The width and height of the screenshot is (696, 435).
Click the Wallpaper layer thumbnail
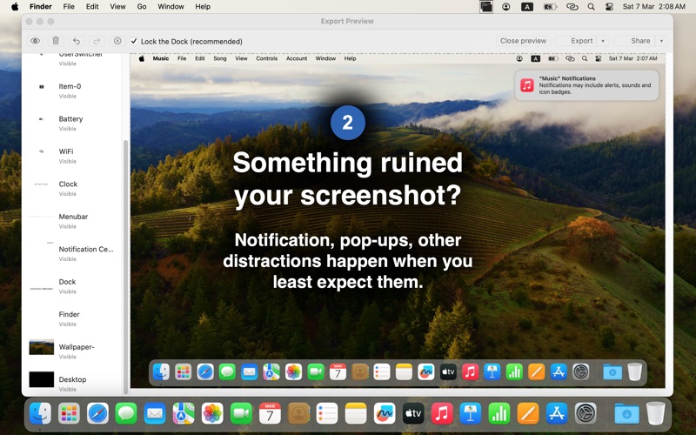pos(41,347)
